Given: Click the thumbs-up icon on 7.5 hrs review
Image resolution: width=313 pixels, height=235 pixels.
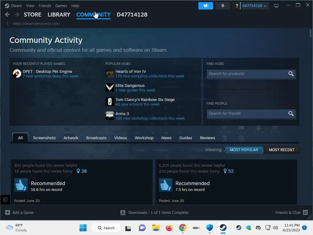Looking at the screenshot, I should pyautogui.click(x=165, y=185).
